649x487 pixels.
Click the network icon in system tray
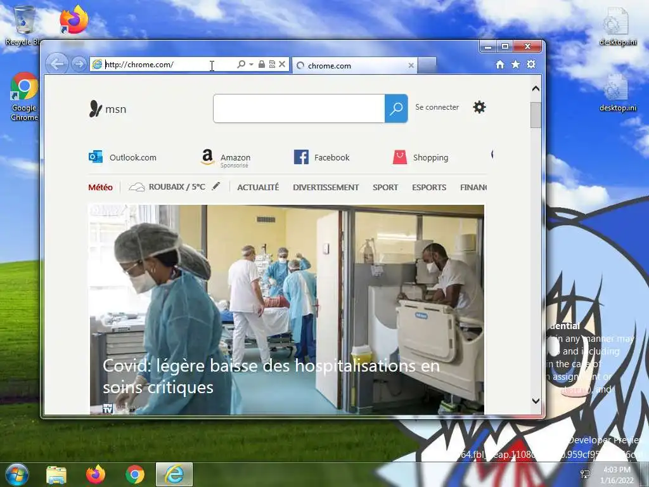tap(585, 474)
